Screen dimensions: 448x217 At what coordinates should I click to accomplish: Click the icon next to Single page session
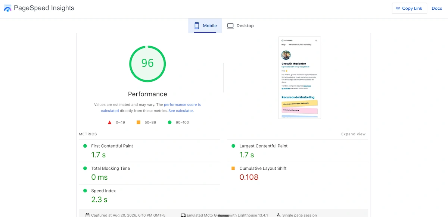coord(279,215)
